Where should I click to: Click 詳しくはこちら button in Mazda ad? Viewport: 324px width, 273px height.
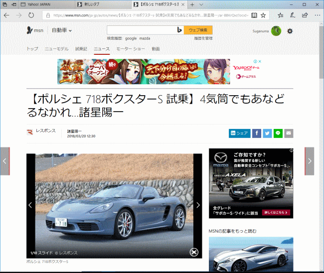(276, 213)
